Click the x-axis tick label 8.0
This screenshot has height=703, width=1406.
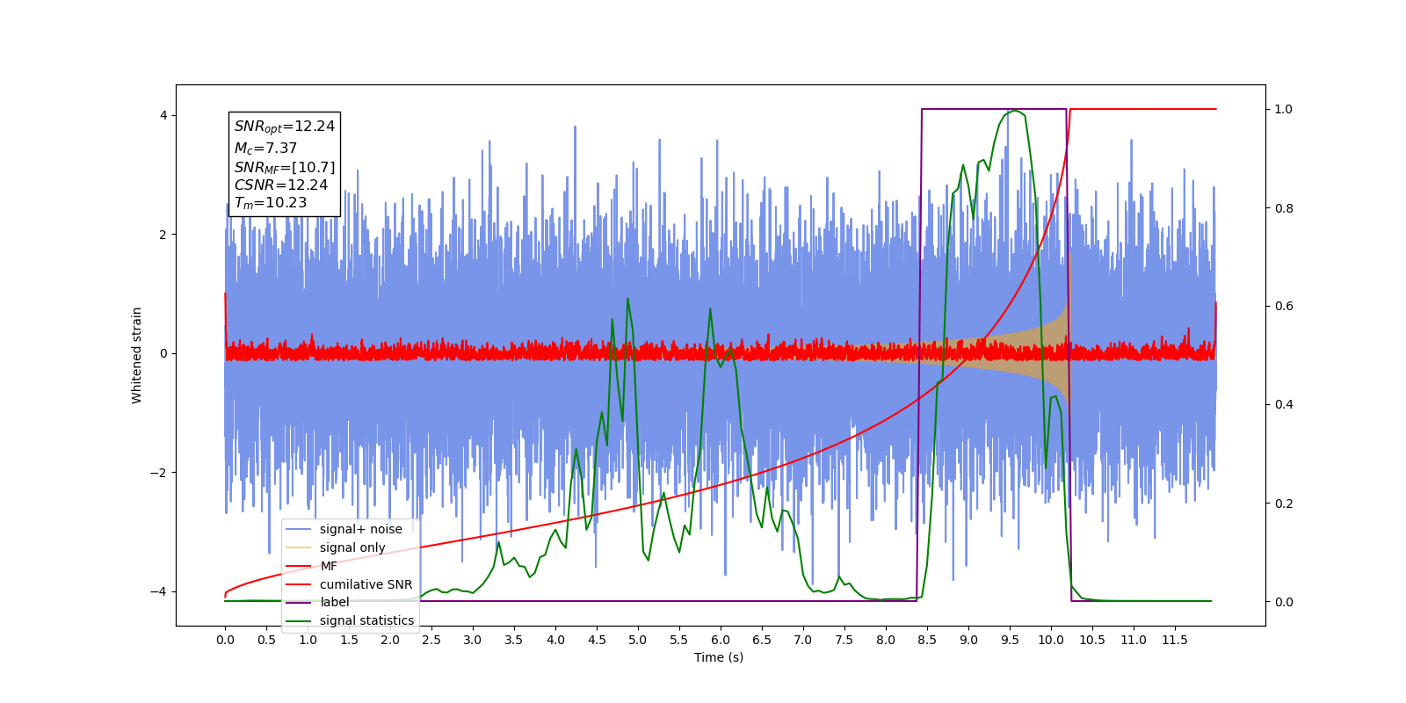click(886, 640)
